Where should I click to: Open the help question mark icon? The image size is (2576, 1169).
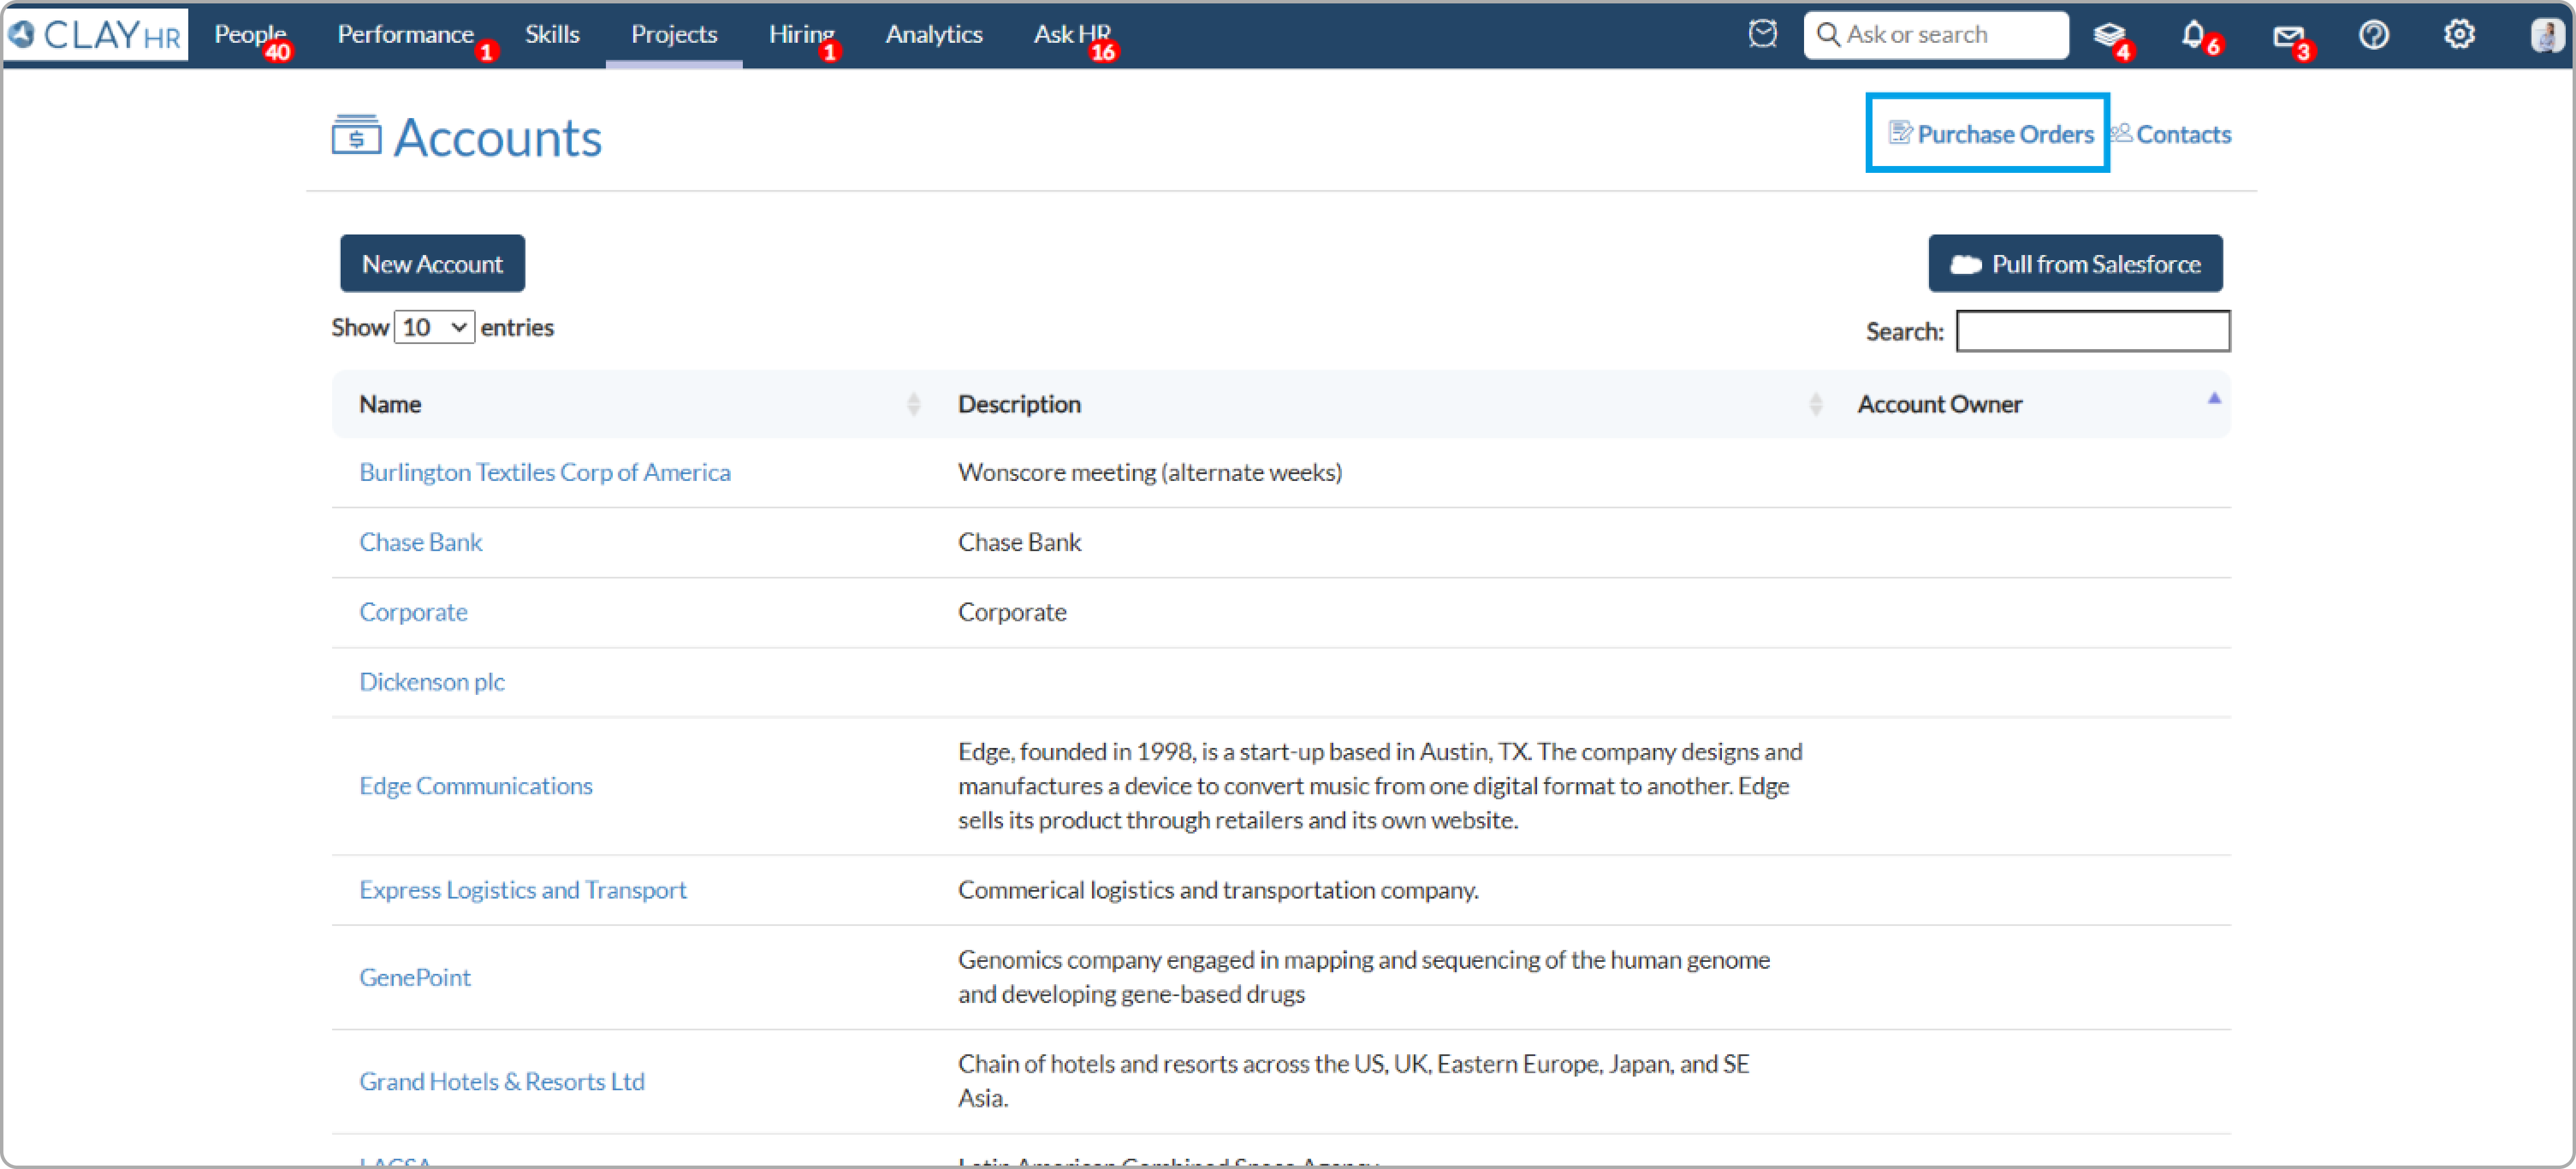(2374, 35)
